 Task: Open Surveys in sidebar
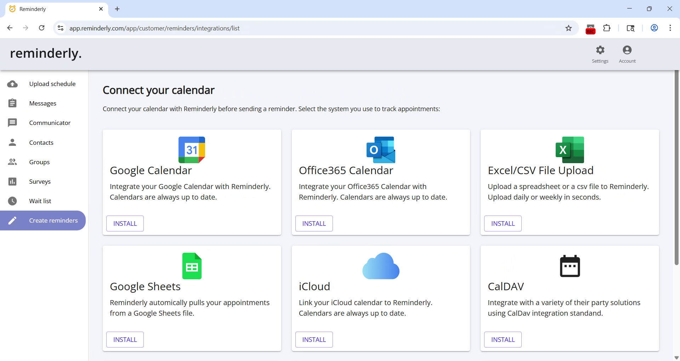43,182
